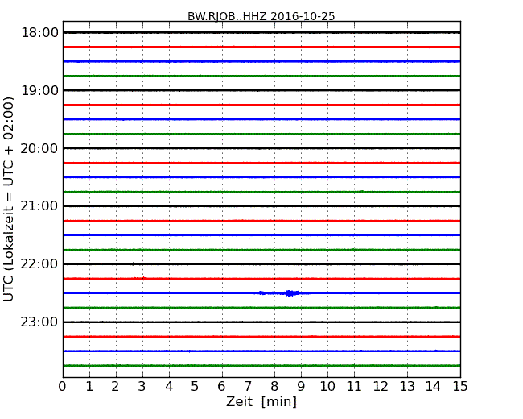Click the x-axis tick label 0
Viewport: 523px width, 419px height.
click(x=63, y=386)
